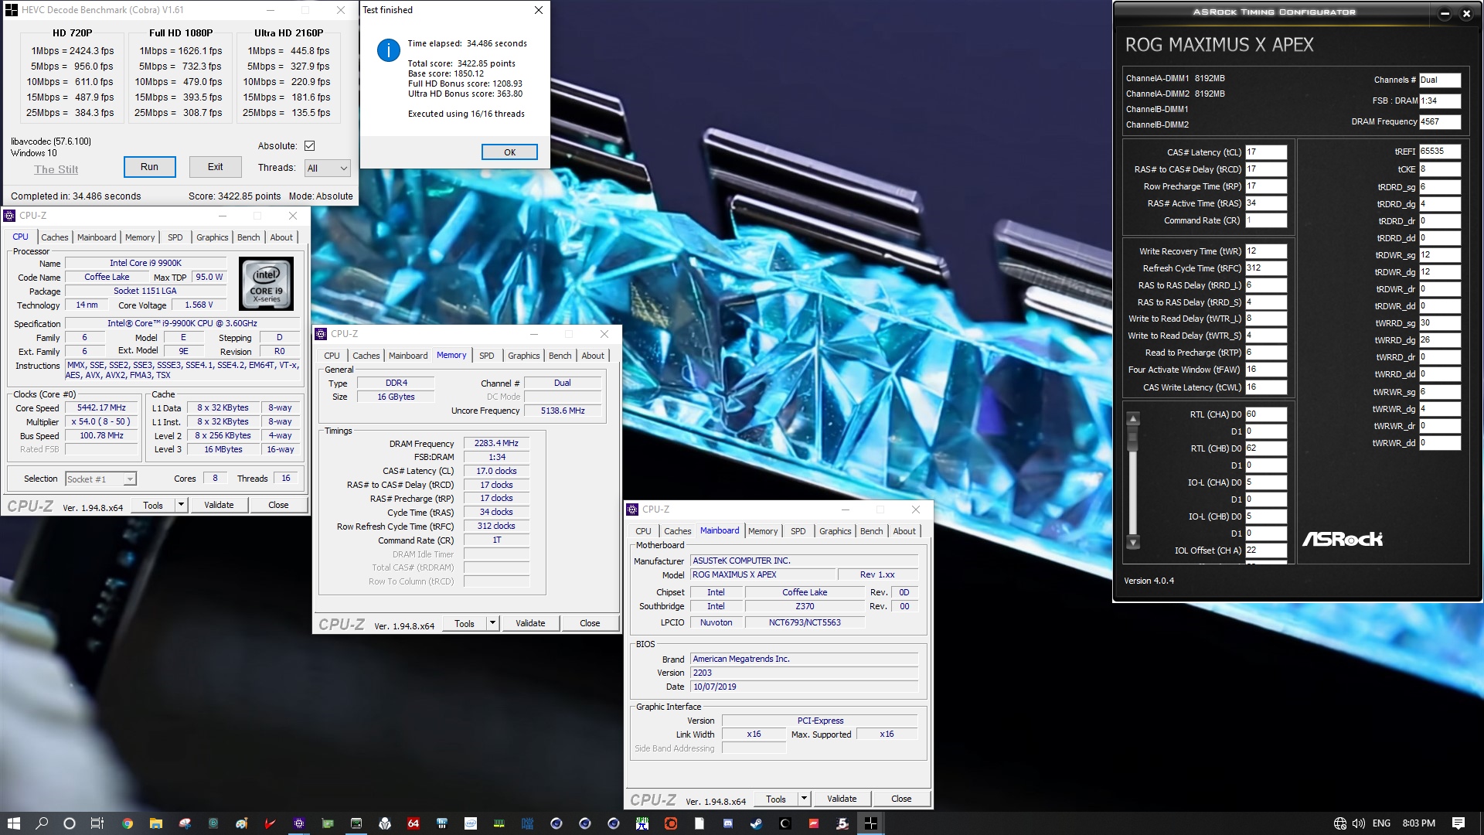1484x835 pixels.
Task: Click the ENG language indicator
Action: pyautogui.click(x=1381, y=823)
